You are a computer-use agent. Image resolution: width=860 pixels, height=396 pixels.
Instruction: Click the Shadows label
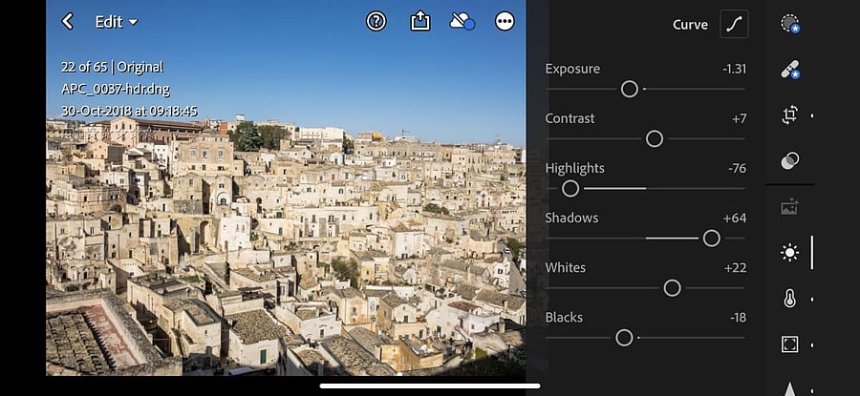tap(571, 218)
